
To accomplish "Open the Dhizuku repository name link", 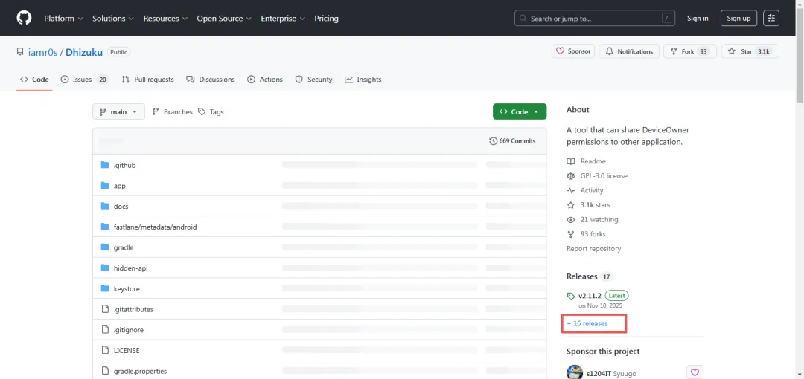I will pos(84,52).
